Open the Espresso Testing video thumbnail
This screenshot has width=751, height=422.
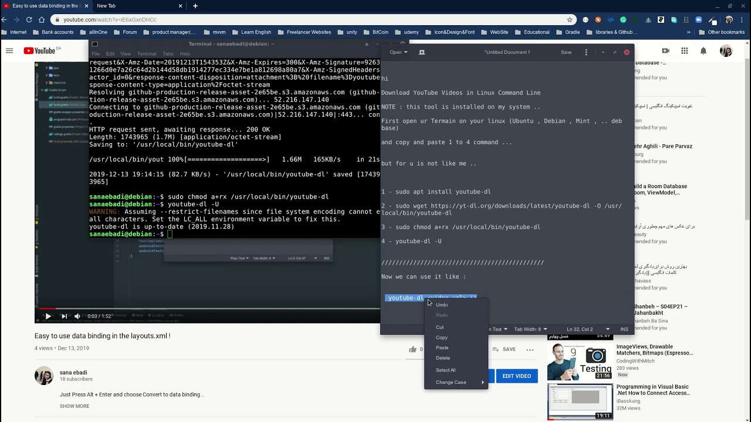[580, 360]
